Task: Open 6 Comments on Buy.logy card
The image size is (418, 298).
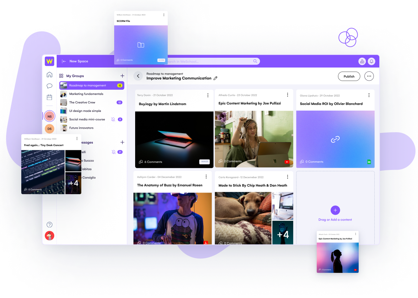Action: pyautogui.click(x=151, y=162)
